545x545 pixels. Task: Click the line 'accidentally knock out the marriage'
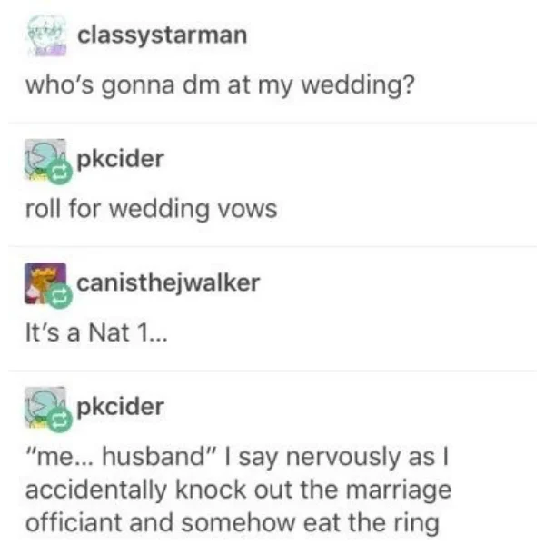[x=238, y=490]
